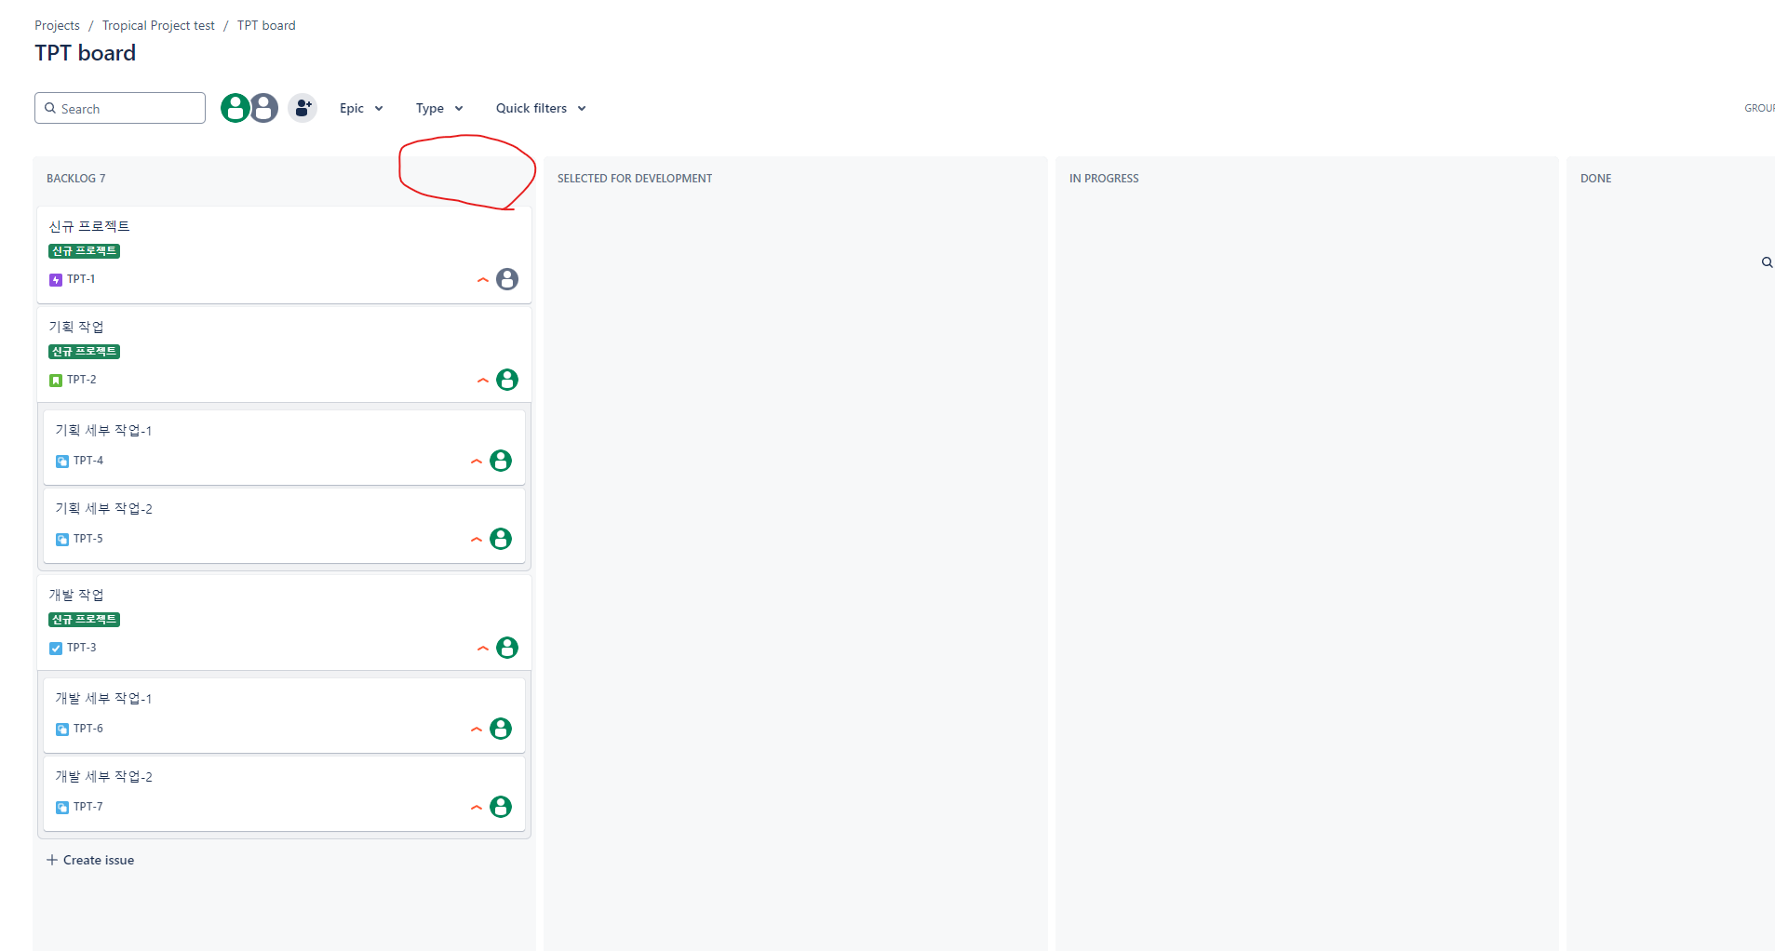Click assignee avatar on TPT-4 card

click(501, 461)
